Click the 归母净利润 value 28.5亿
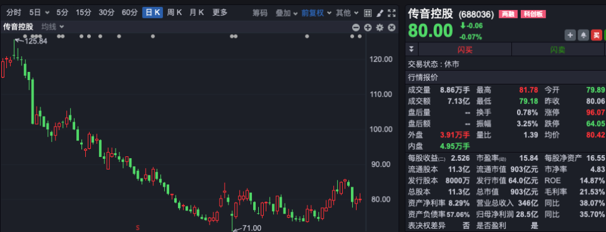 (527, 214)
